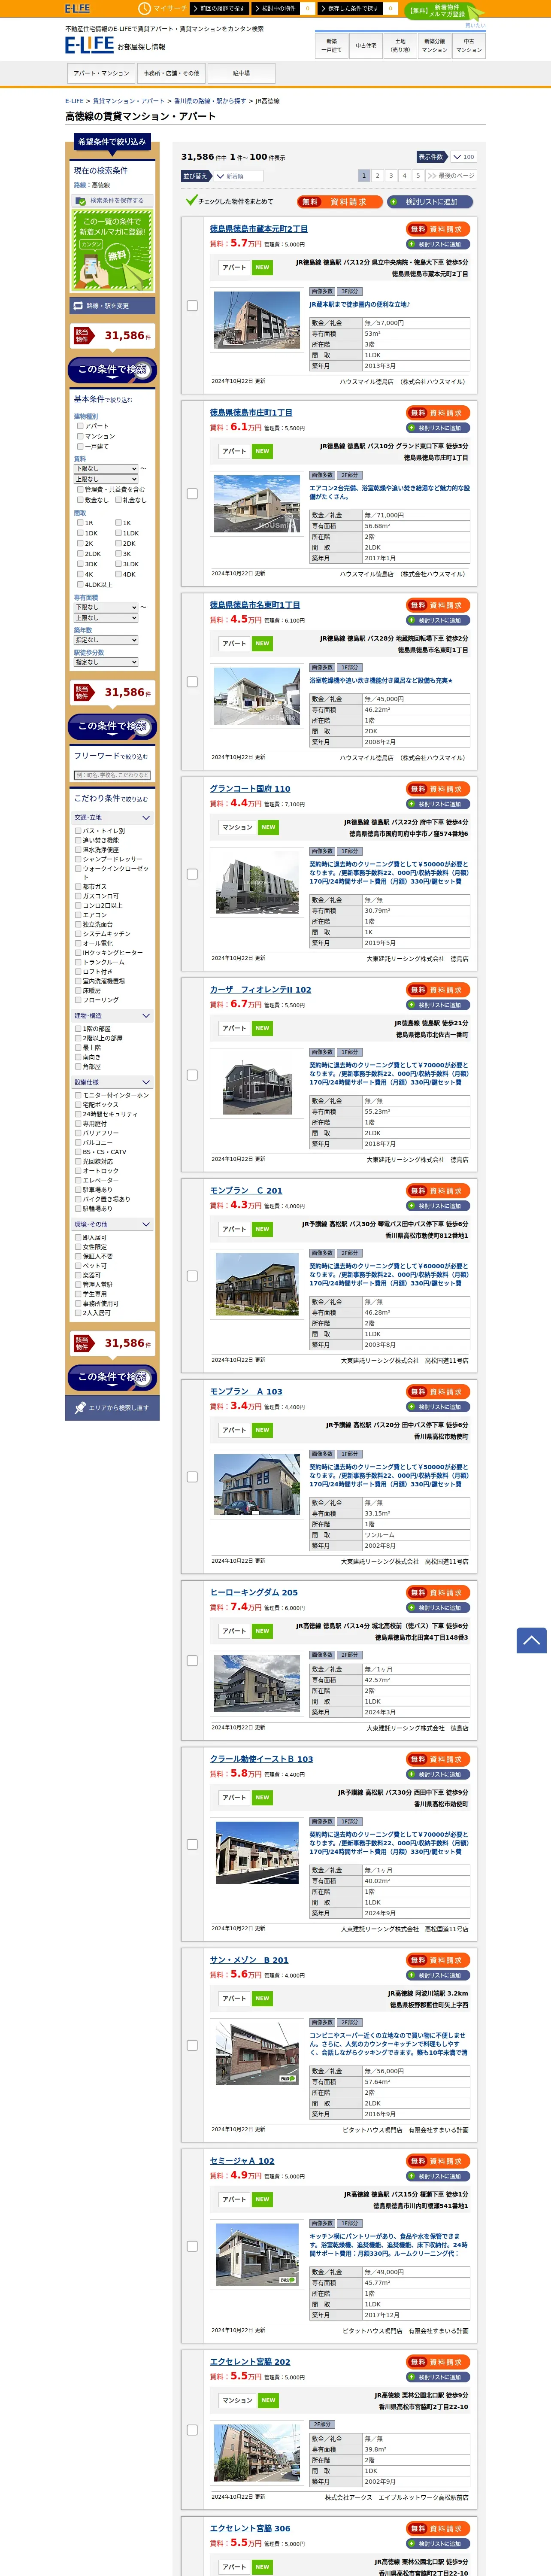The image size is (551, 2576).
Task: Open 賃料 上限なし dropdown
Action: [x=106, y=479]
